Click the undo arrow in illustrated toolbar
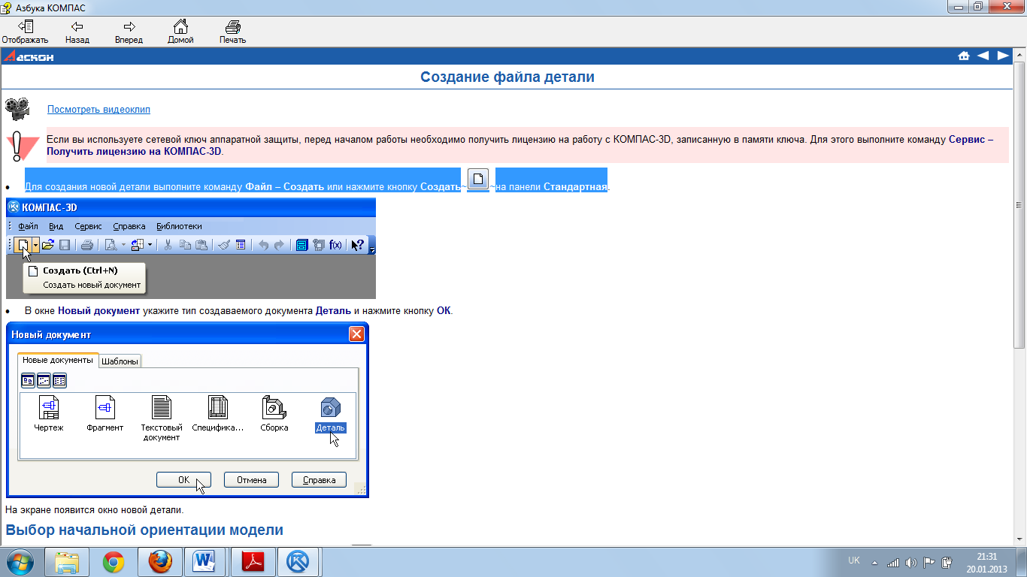Screen dimensions: 1027x577 [263, 245]
